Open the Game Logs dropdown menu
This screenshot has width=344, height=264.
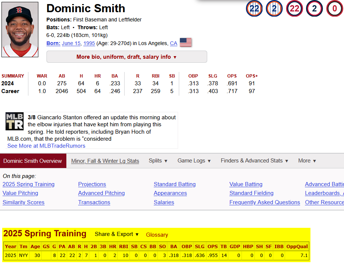point(194,161)
